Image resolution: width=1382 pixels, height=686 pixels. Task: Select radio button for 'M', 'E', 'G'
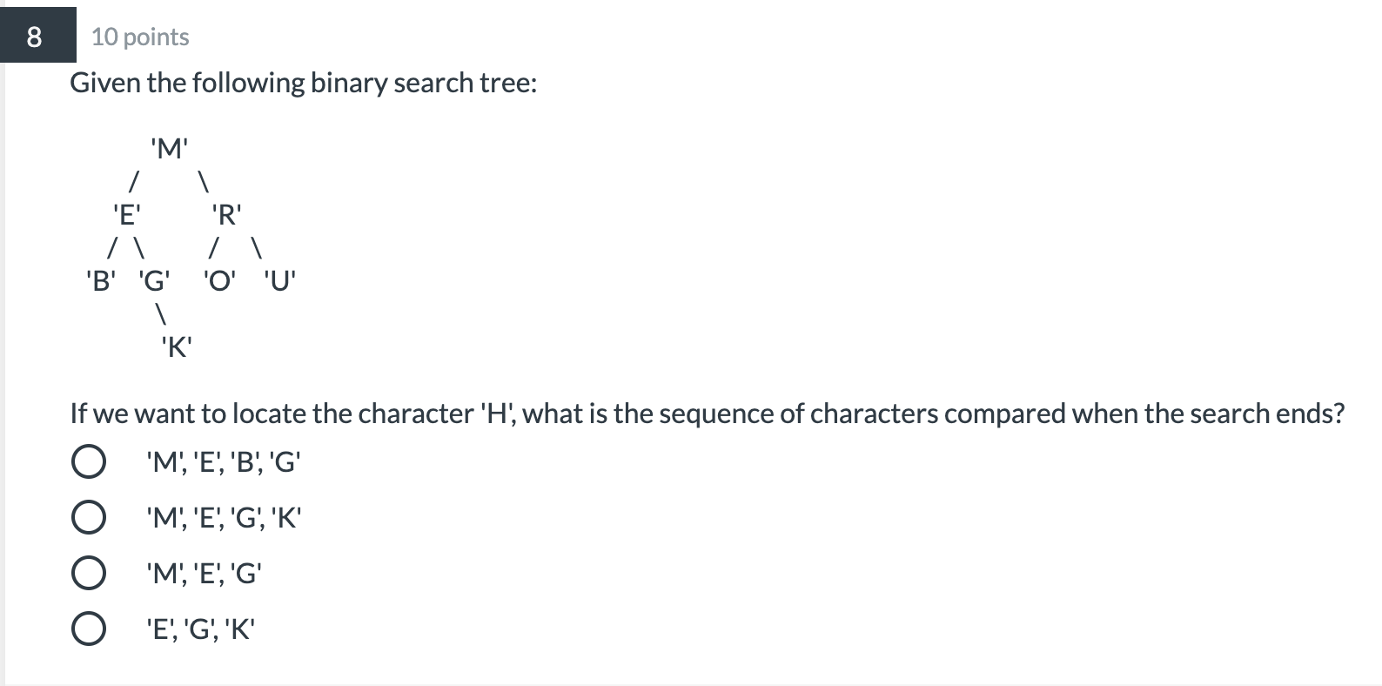tap(90, 573)
